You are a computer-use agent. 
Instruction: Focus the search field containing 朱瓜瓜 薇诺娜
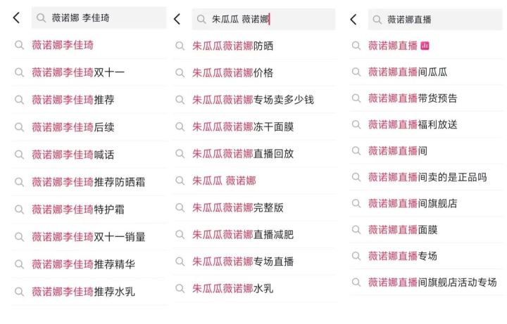coord(268,19)
